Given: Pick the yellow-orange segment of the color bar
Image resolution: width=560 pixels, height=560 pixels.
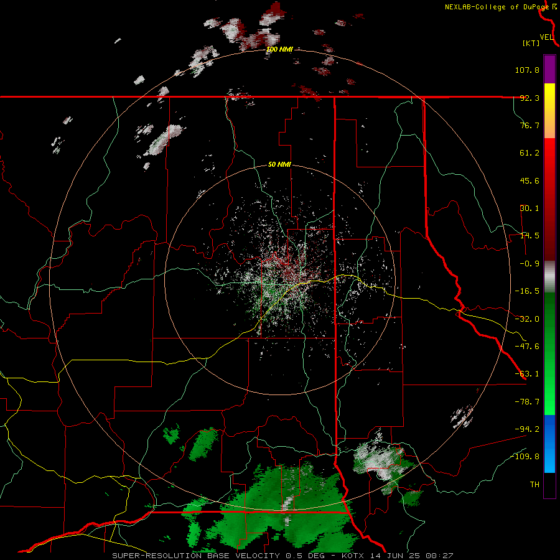Looking at the screenshot, I should (x=549, y=111).
